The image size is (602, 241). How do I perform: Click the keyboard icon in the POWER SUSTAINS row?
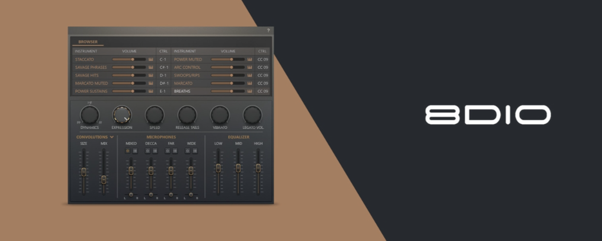click(x=151, y=91)
